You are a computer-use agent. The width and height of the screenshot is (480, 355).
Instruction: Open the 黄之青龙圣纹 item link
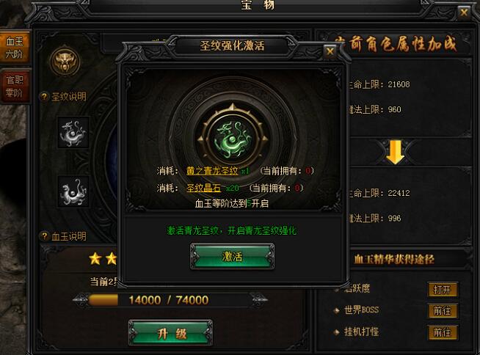(x=212, y=171)
